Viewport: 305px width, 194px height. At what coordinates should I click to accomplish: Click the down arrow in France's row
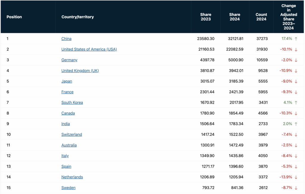click(x=296, y=92)
